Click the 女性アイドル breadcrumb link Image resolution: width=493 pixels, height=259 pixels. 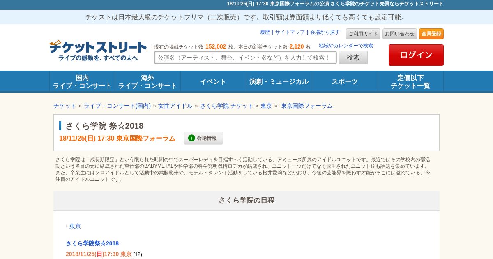click(175, 106)
